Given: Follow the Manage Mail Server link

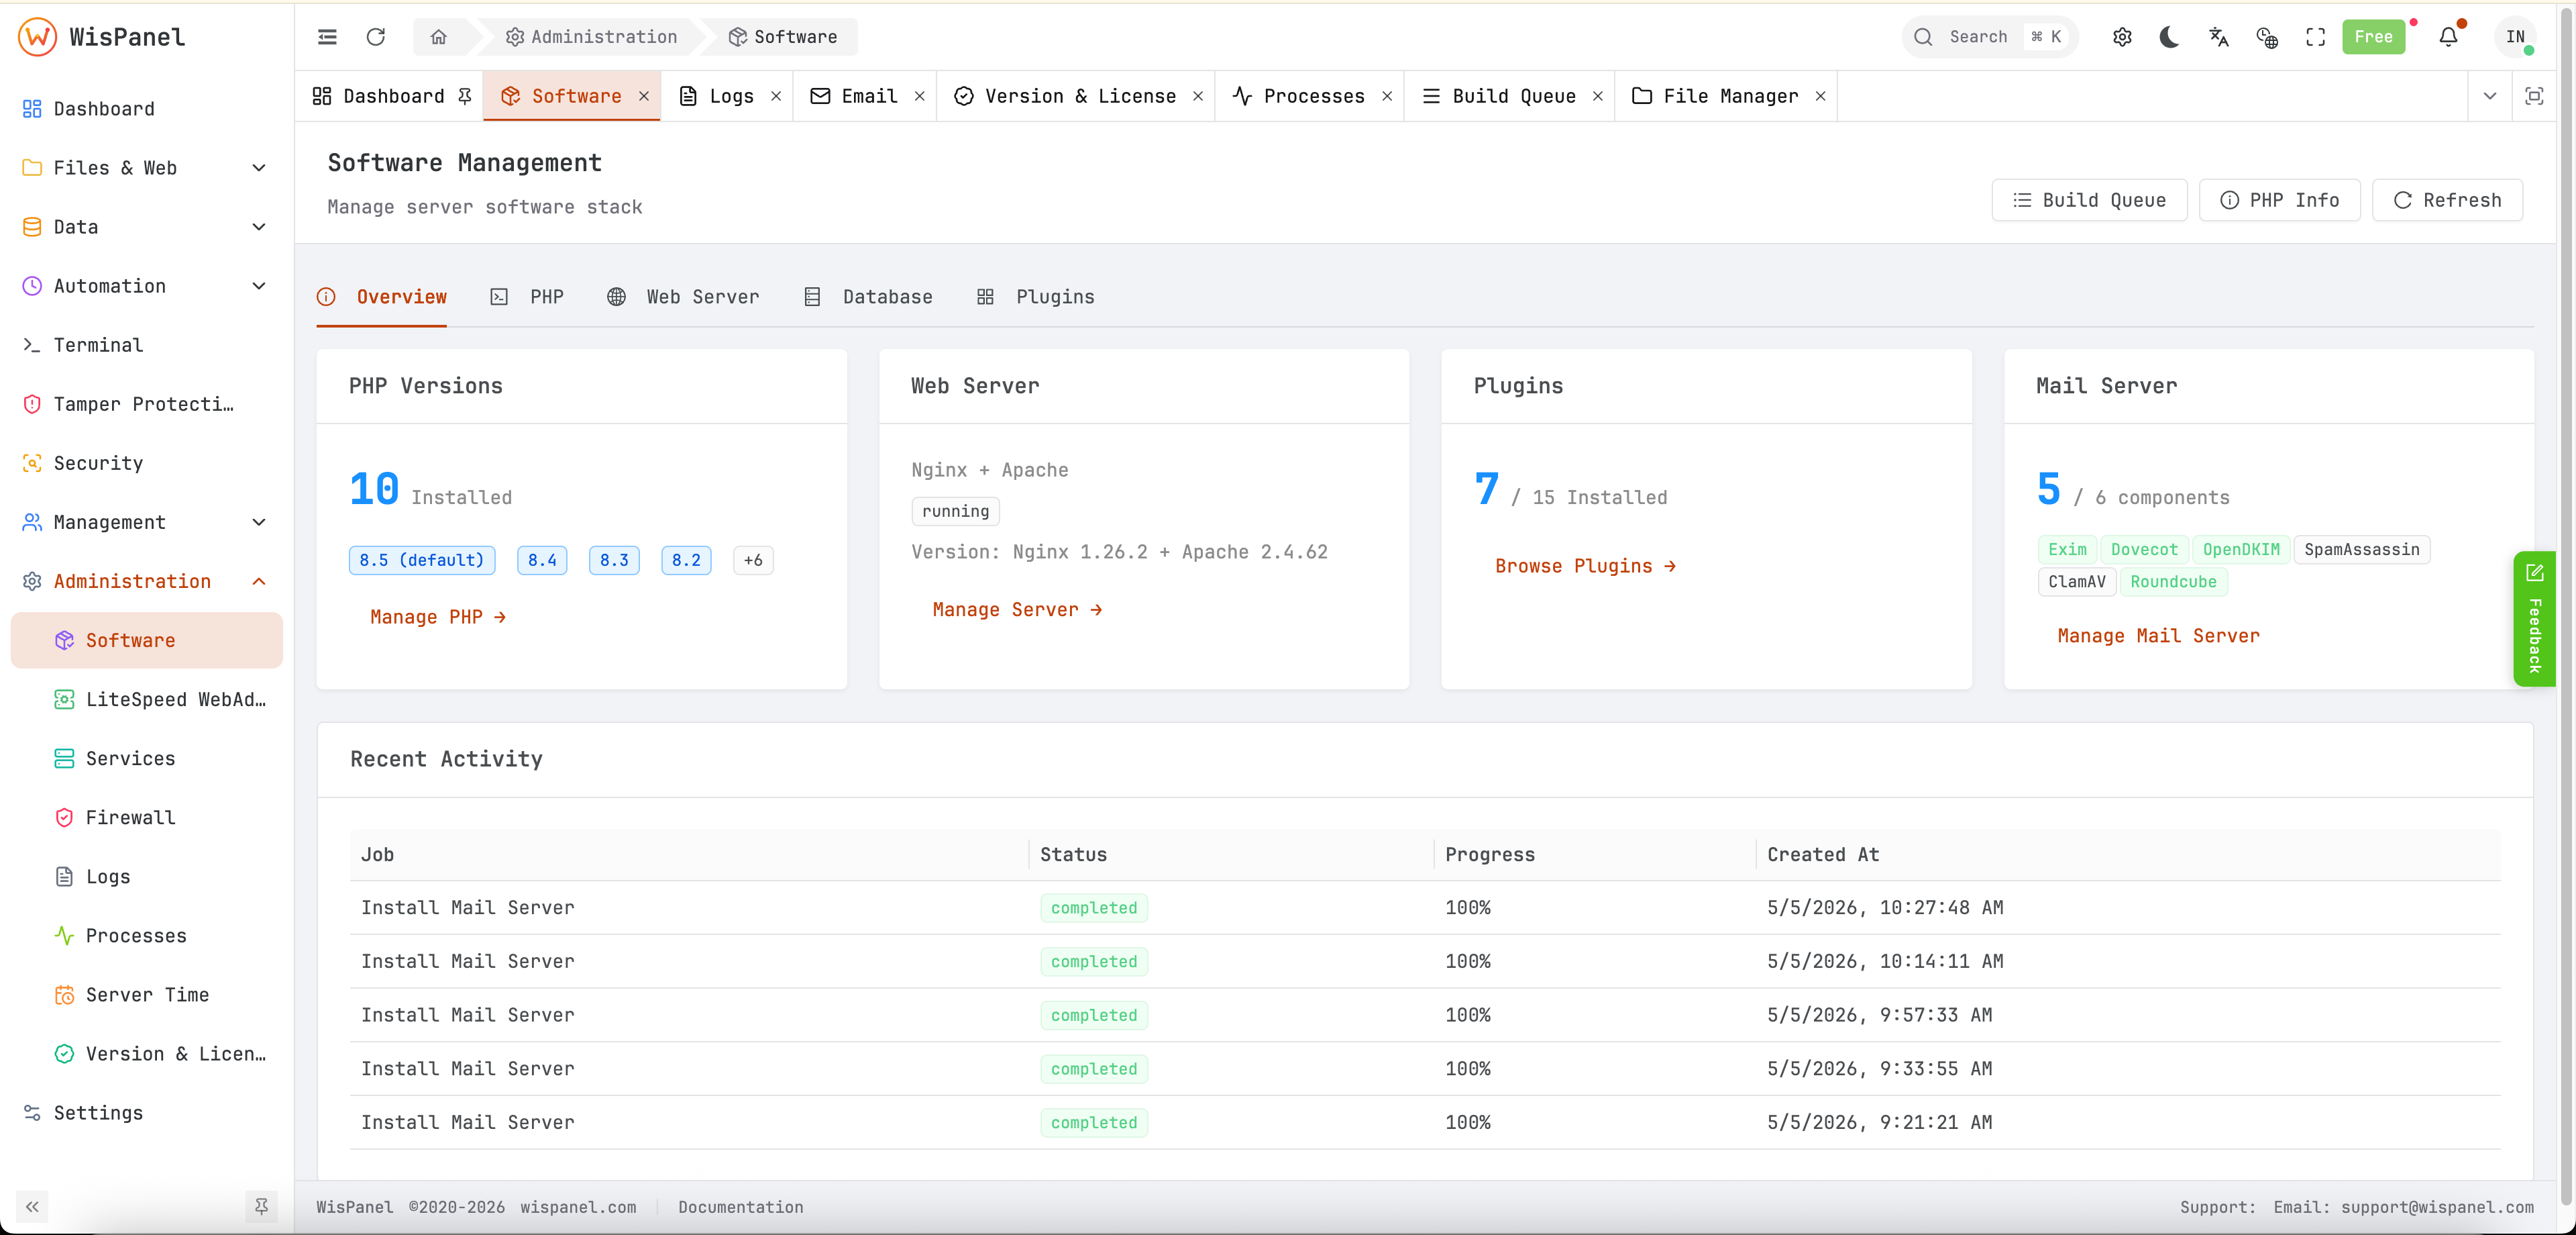Looking at the screenshot, I should [x=2158, y=636].
